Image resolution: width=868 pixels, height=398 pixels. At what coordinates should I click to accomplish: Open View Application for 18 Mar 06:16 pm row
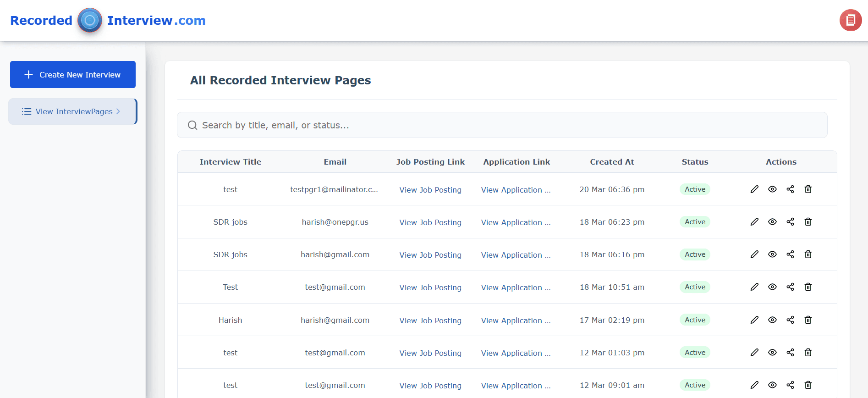(516, 255)
